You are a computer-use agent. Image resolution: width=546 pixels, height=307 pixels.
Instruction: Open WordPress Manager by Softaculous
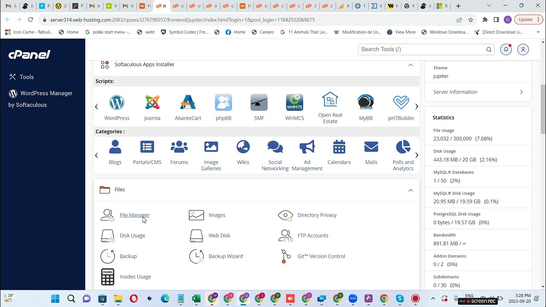pos(41,99)
